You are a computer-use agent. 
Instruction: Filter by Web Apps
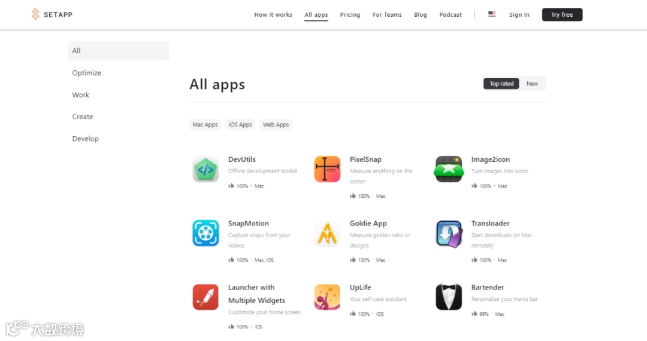coord(276,125)
